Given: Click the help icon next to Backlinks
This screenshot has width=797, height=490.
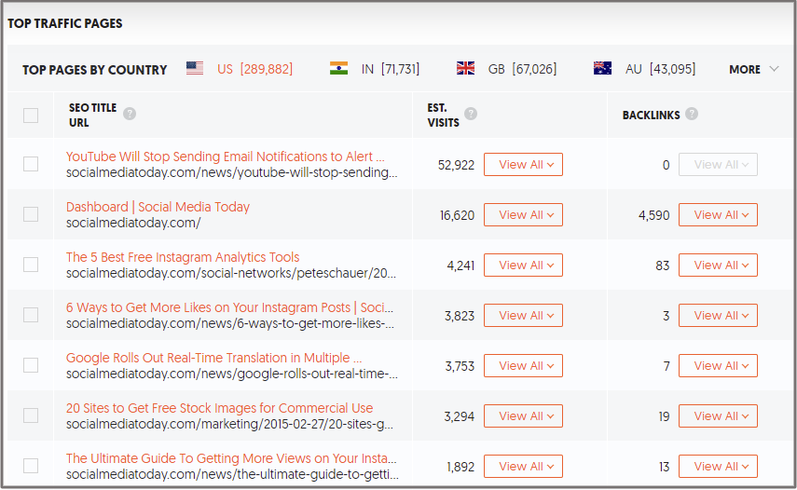Looking at the screenshot, I should 692,114.
